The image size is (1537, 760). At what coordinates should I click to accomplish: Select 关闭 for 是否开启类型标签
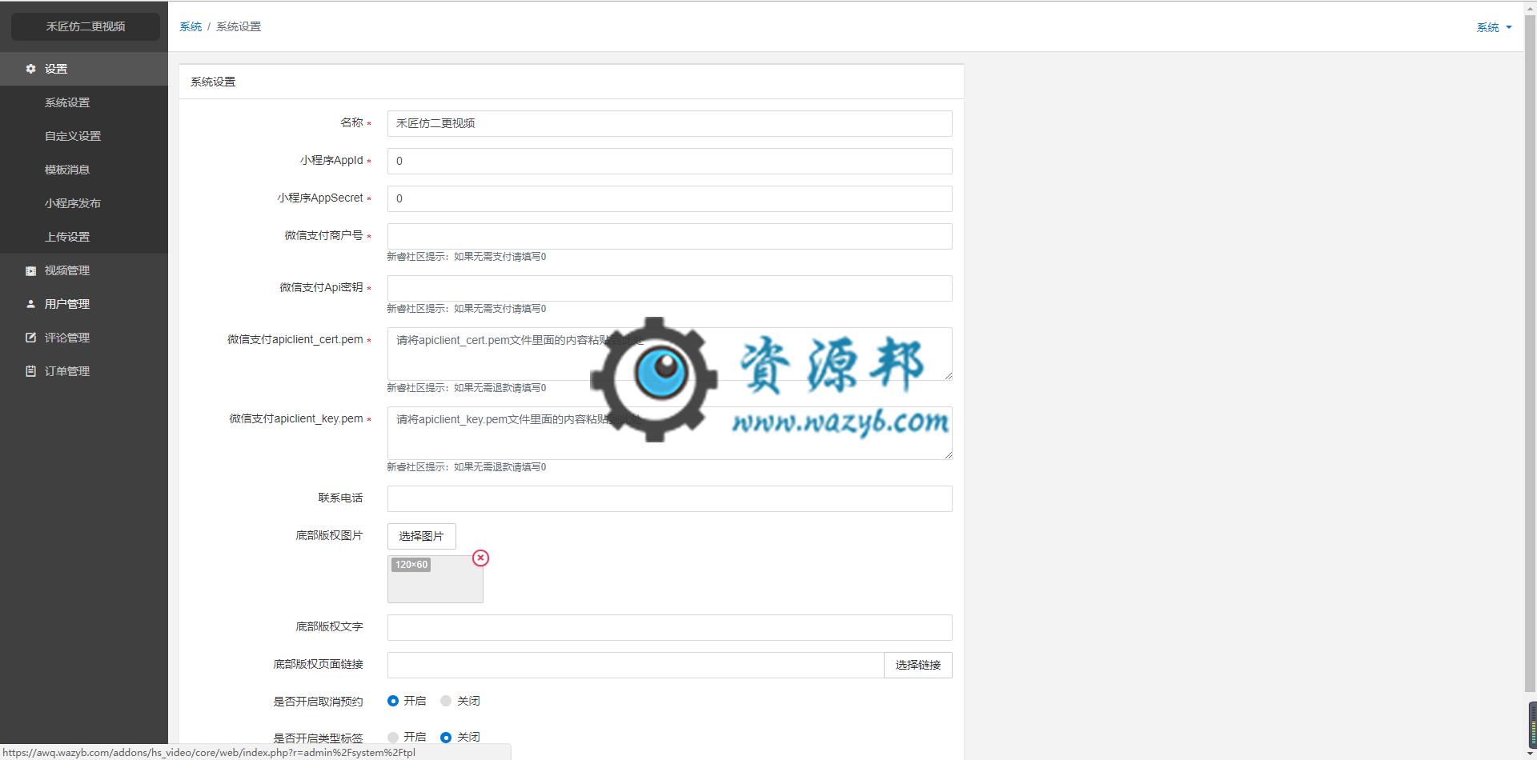pos(446,738)
